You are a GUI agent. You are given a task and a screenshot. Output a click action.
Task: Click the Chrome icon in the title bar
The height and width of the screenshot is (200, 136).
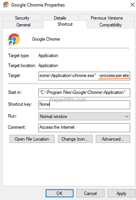[6, 5]
